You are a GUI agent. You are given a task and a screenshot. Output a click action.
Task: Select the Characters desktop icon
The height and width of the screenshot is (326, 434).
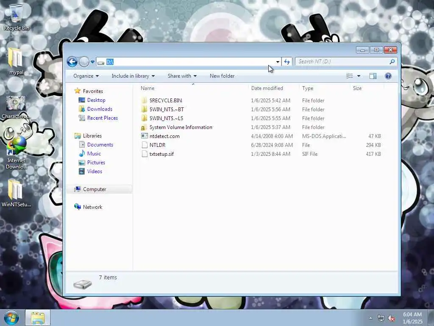coord(16,107)
